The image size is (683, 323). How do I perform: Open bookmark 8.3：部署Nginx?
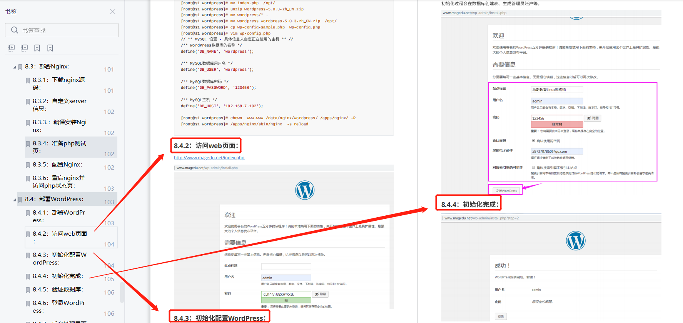coord(47,67)
